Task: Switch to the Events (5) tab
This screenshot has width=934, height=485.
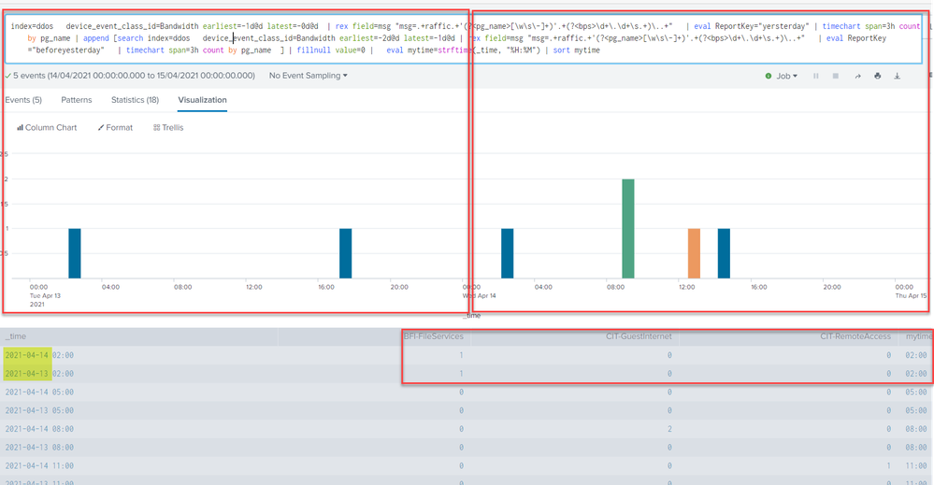Action: click(23, 100)
